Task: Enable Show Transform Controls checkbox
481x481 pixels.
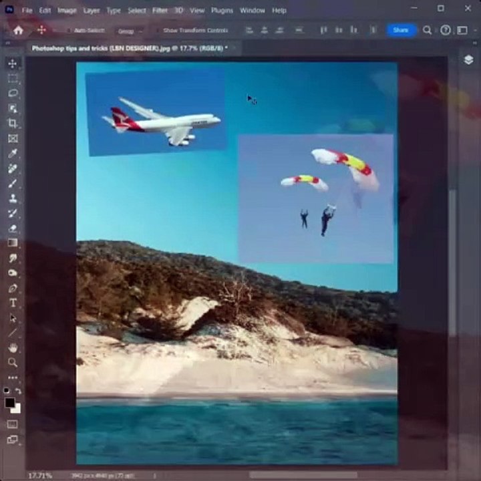Action: click(x=158, y=30)
